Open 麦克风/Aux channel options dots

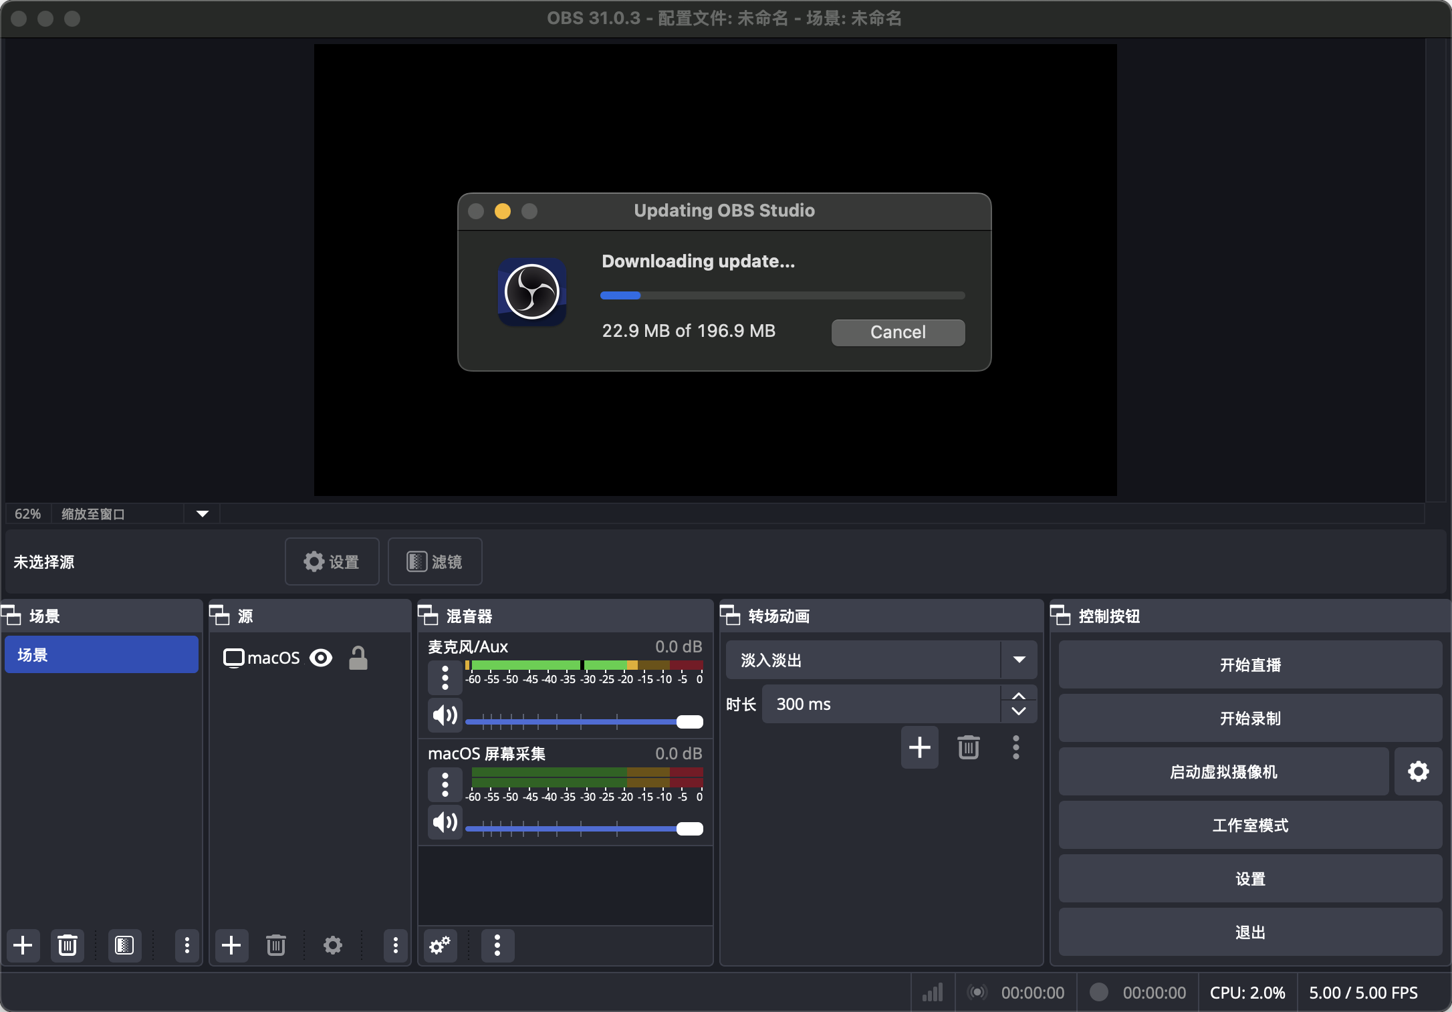click(445, 677)
